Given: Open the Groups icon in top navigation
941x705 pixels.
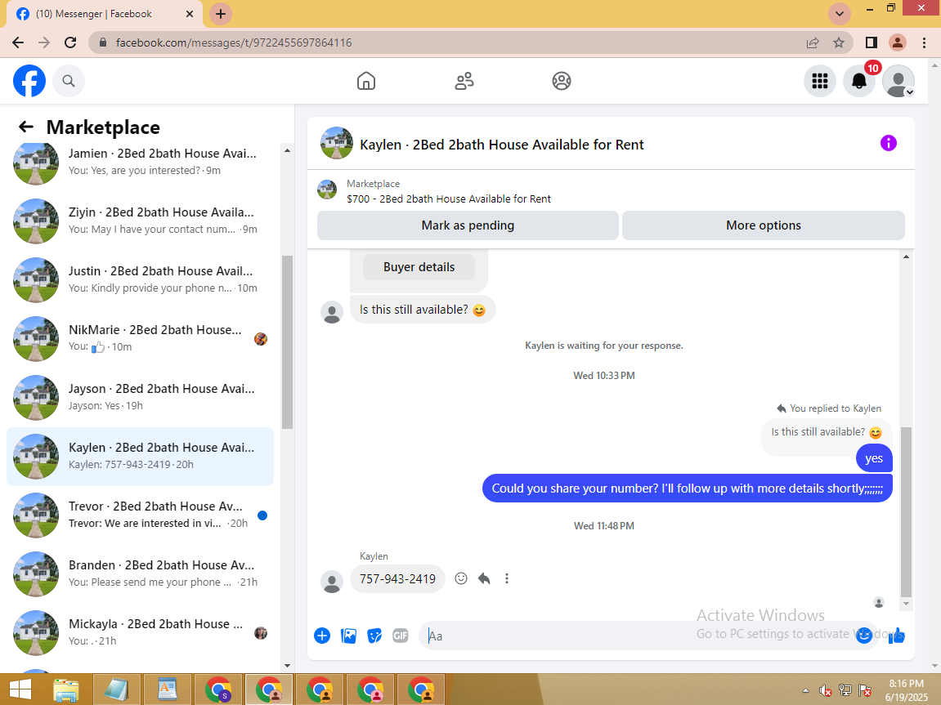Looking at the screenshot, I should point(562,81).
